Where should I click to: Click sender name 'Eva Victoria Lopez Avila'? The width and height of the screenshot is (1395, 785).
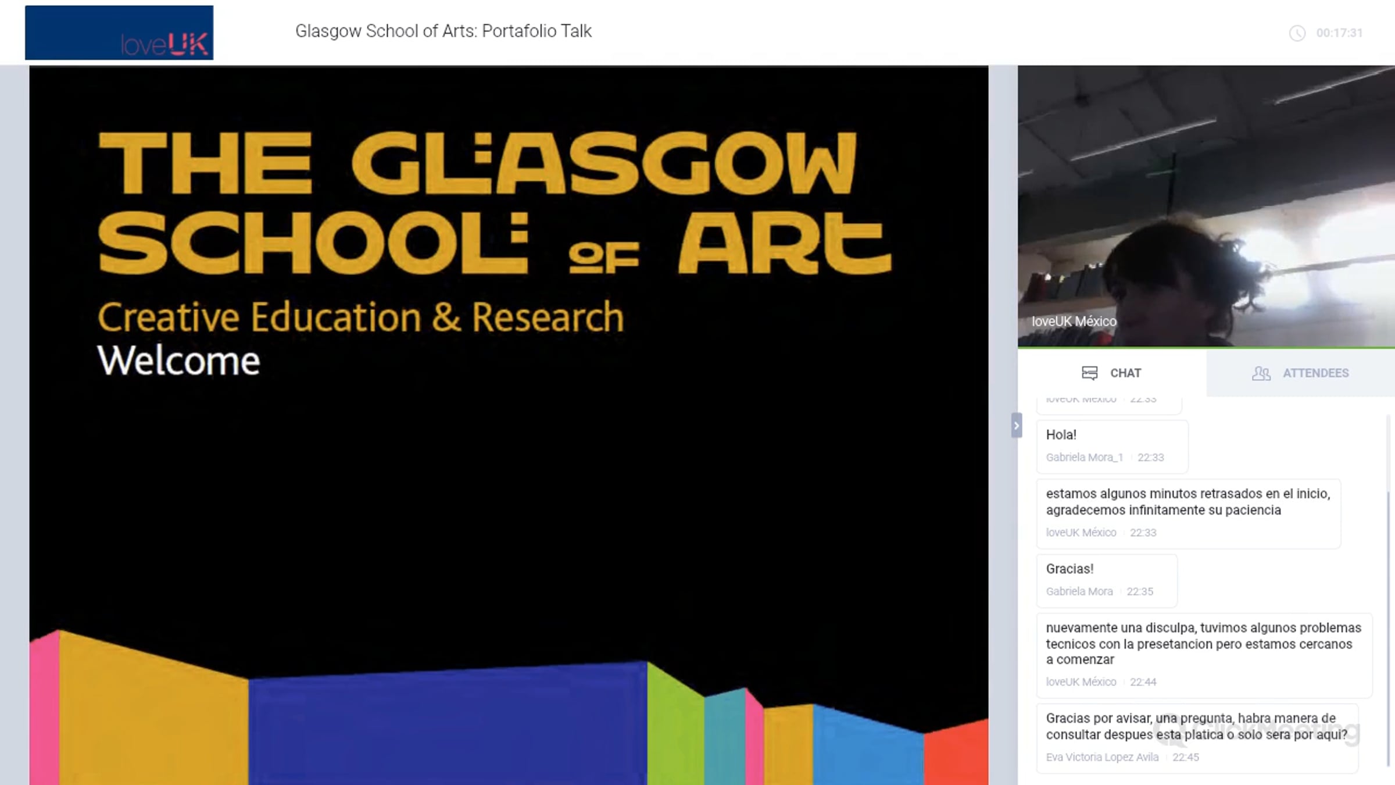point(1103,757)
